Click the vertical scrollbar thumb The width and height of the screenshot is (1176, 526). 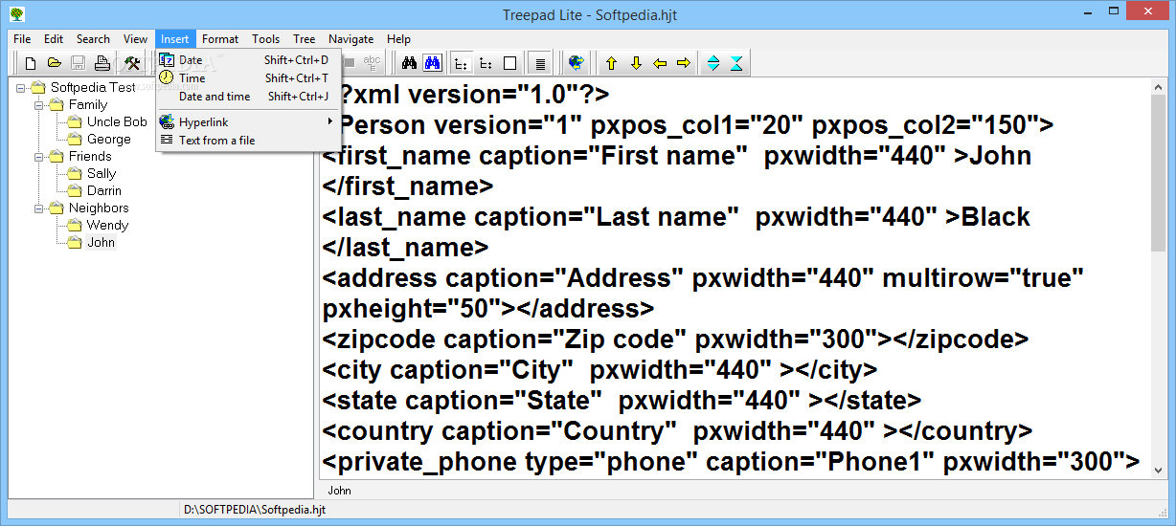pyautogui.click(x=1159, y=174)
